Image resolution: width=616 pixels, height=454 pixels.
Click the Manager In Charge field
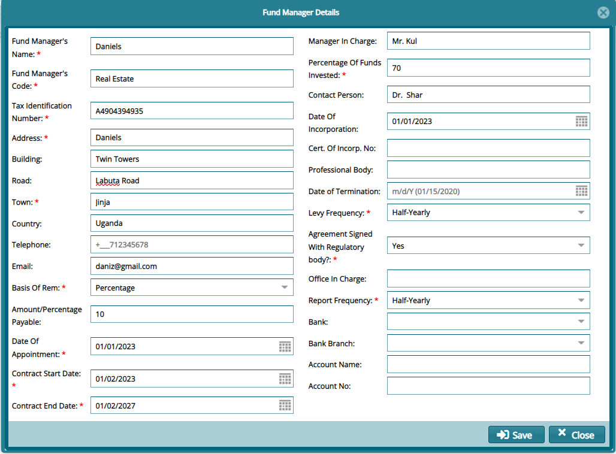(488, 41)
